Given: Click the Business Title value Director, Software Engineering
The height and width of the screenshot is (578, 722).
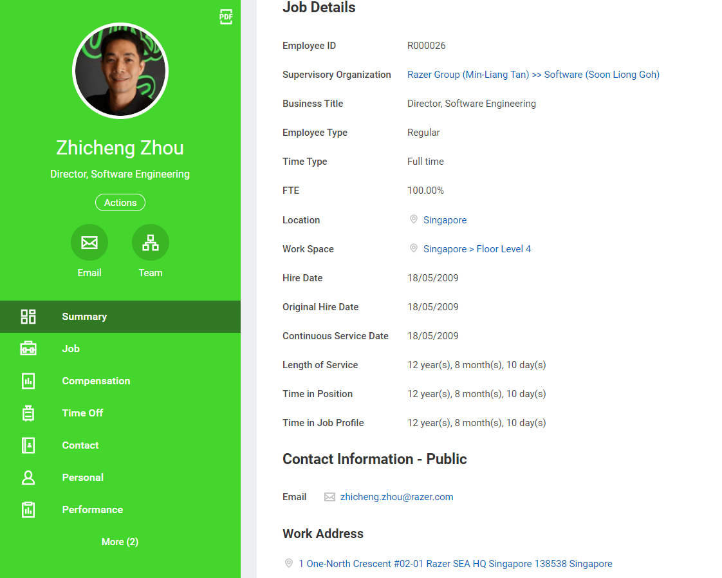Looking at the screenshot, I should (472, 104).
